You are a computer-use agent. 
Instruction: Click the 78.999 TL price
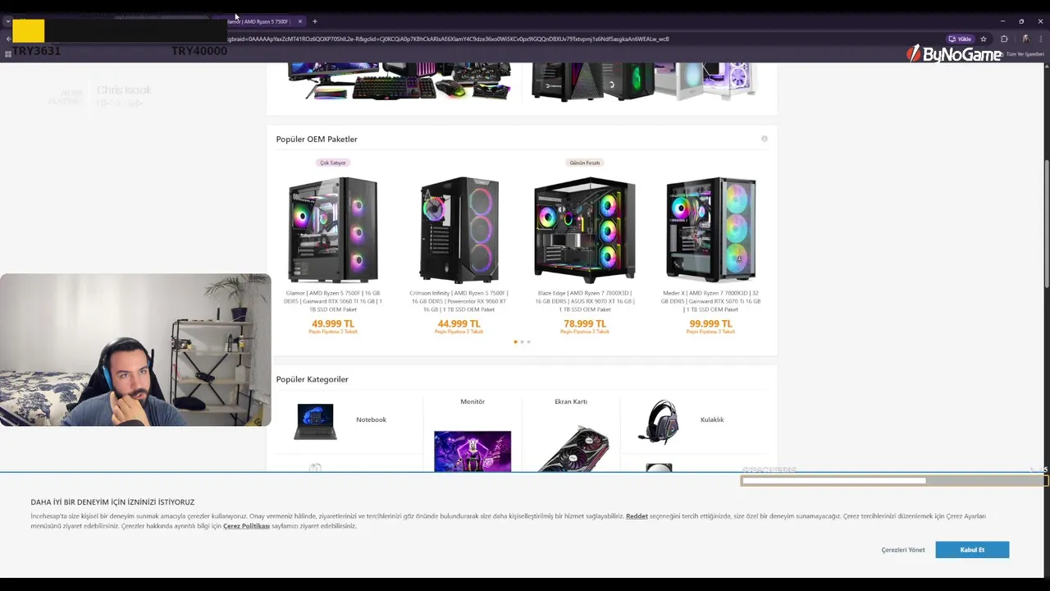point(585,323)
